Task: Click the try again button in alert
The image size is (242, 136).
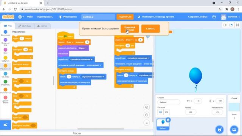Action: [x=130, y=29]
